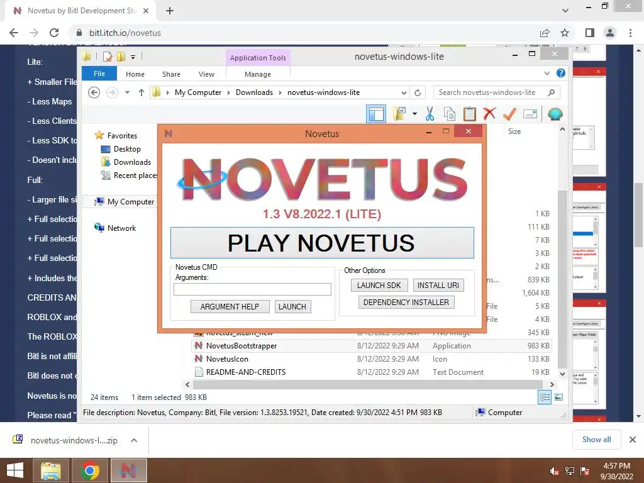Image resolution: width=644 pixels, height=483 pixels.
Task: Open Chrome three-dot menu
Action: point(630,33)
